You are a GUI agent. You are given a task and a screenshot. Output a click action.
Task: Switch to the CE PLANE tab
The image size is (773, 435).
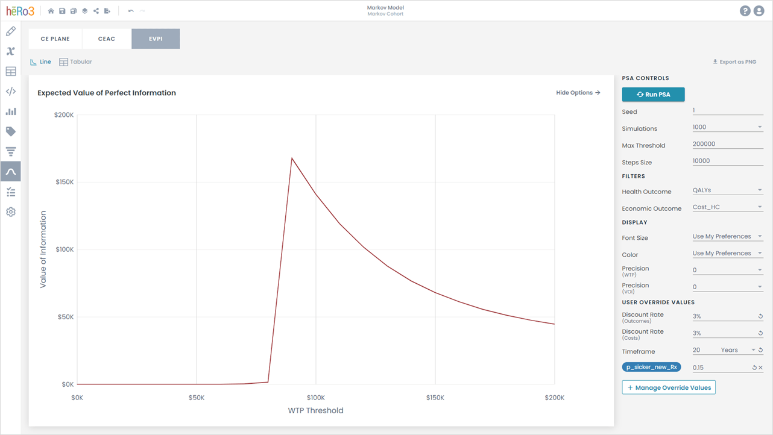55,39
